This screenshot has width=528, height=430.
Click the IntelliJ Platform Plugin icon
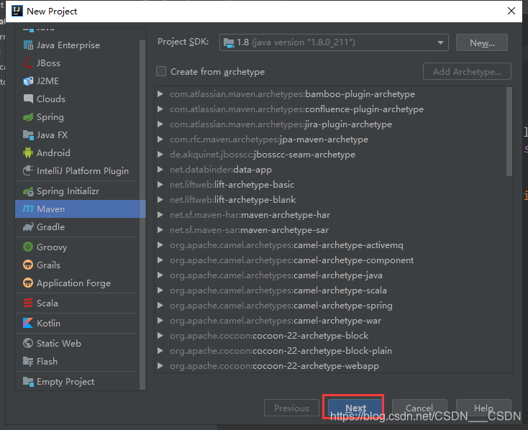(28, 170)
